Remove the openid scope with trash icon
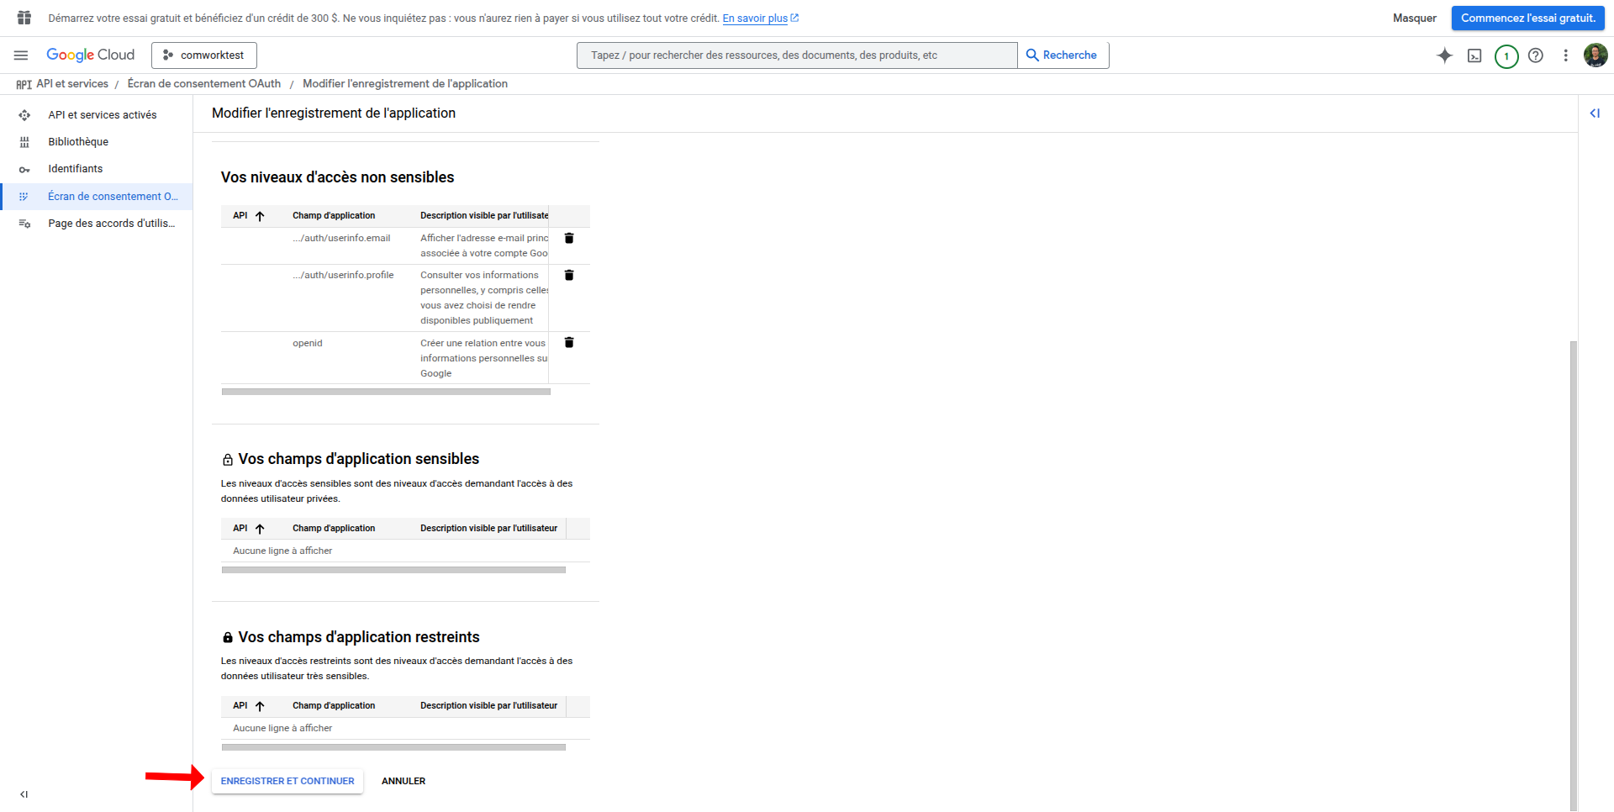 pyautogui.click(x=569, y=343)
